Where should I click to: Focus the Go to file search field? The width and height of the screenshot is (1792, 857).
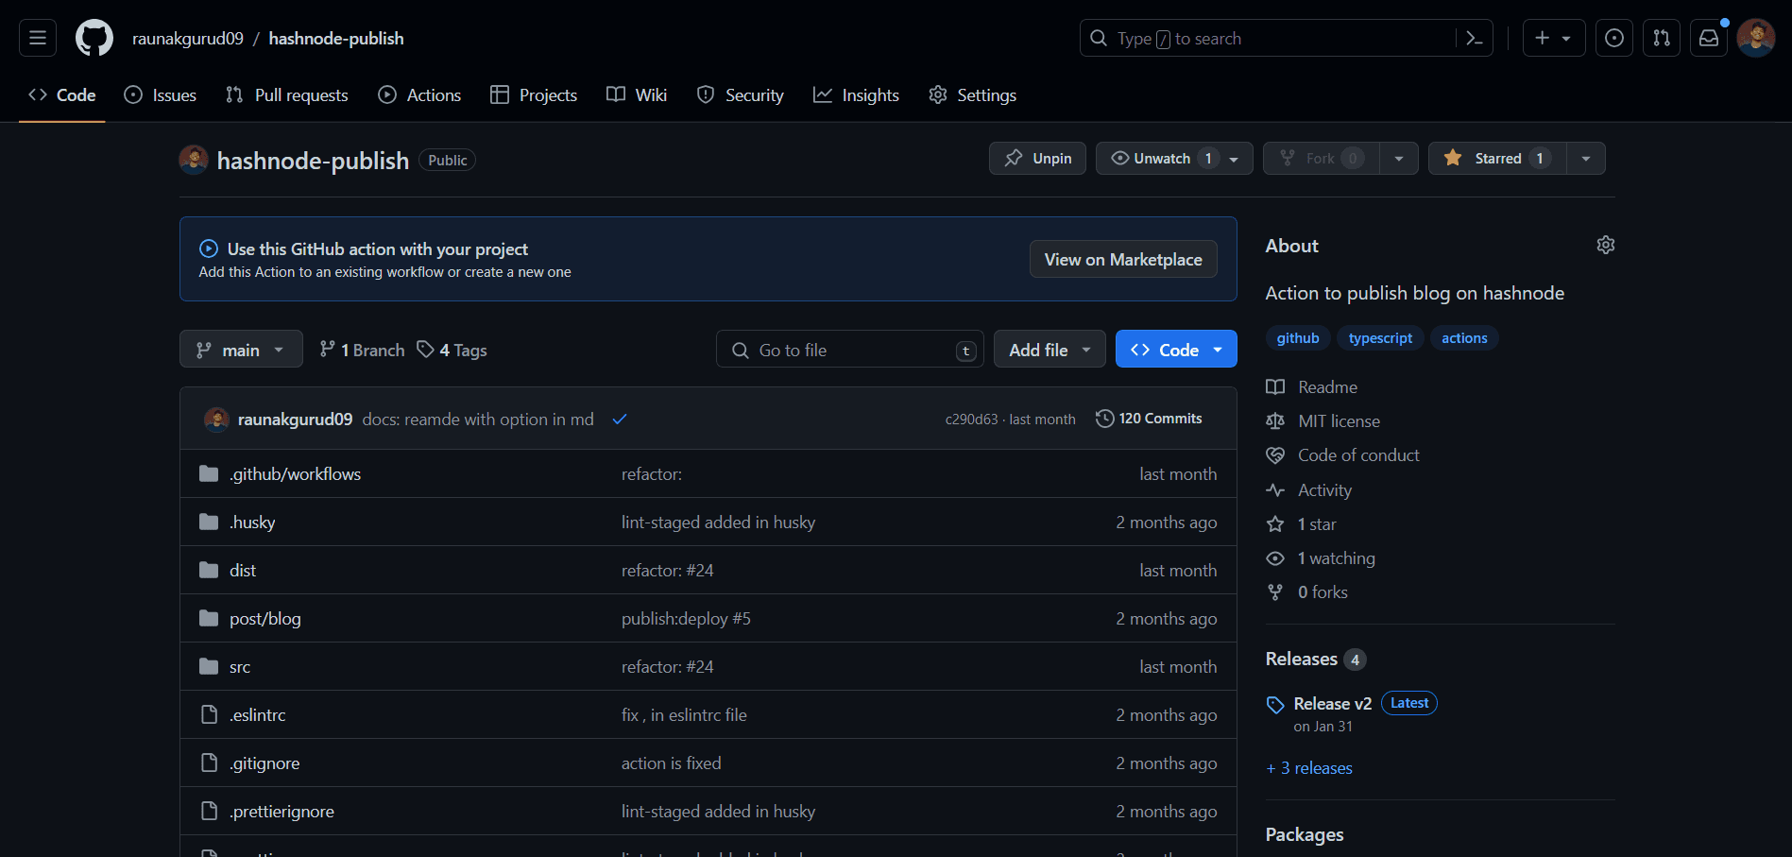850,350
